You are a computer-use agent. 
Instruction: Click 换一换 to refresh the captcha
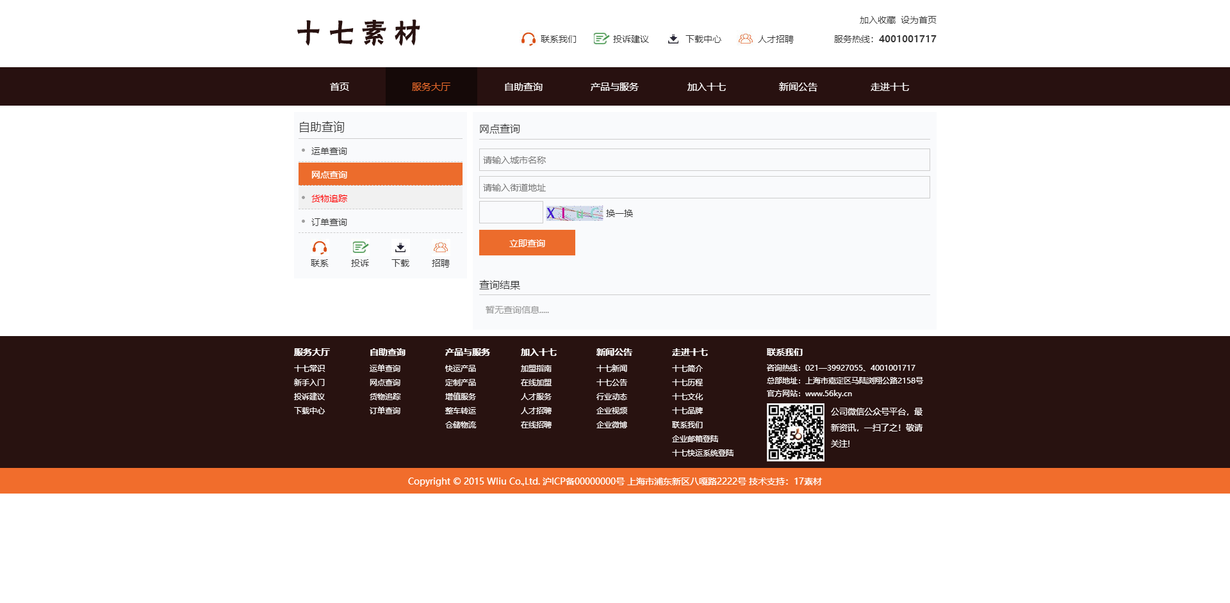click(619, 213)
